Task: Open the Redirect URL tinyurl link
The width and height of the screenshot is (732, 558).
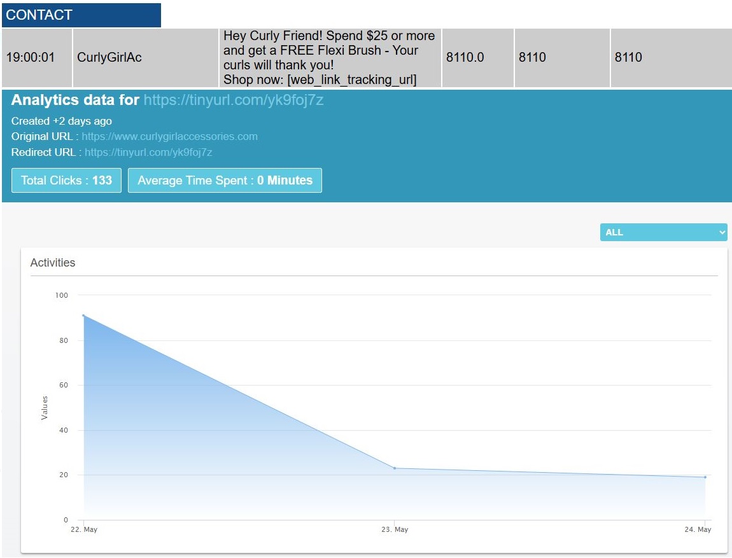Action: click(148, 152)
